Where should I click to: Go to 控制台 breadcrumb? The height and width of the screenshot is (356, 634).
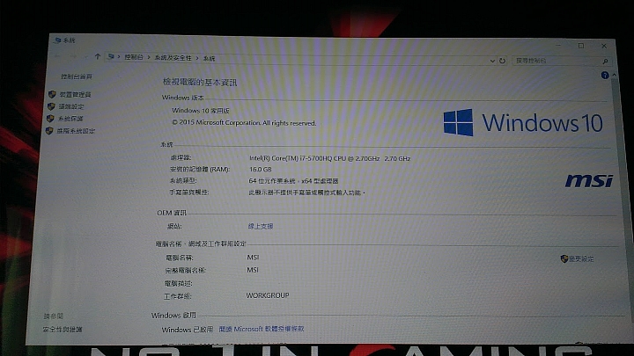(134, 57)
